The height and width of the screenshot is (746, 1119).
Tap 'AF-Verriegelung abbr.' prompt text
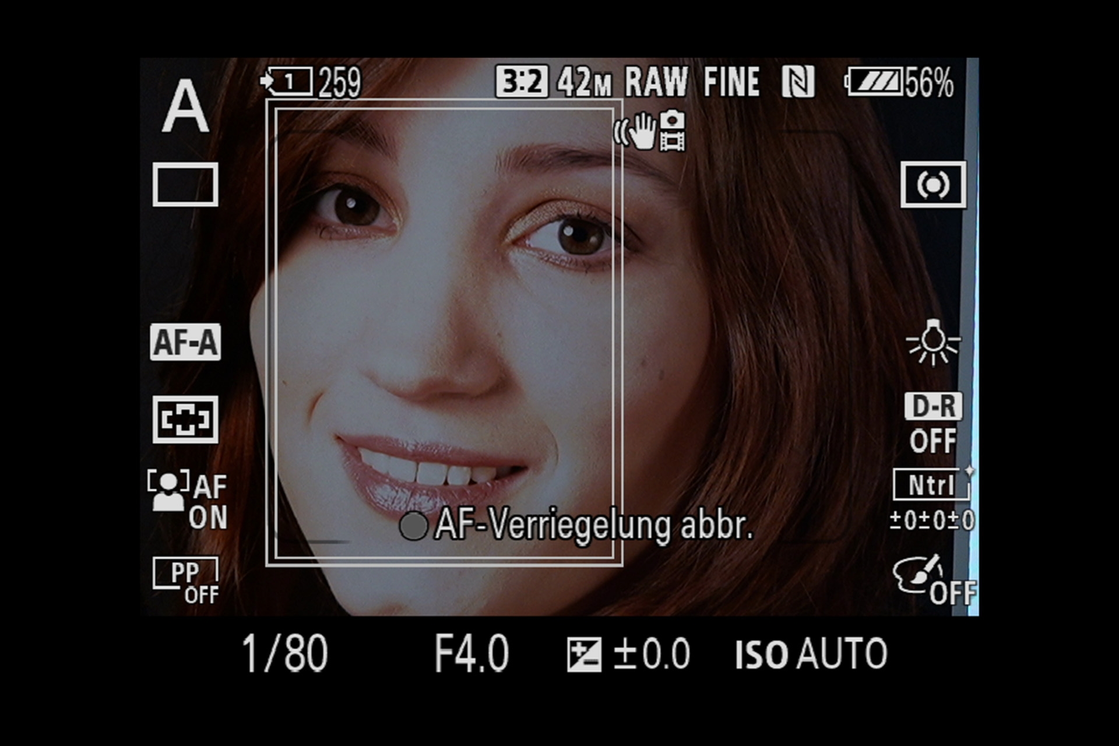[594, 525]
